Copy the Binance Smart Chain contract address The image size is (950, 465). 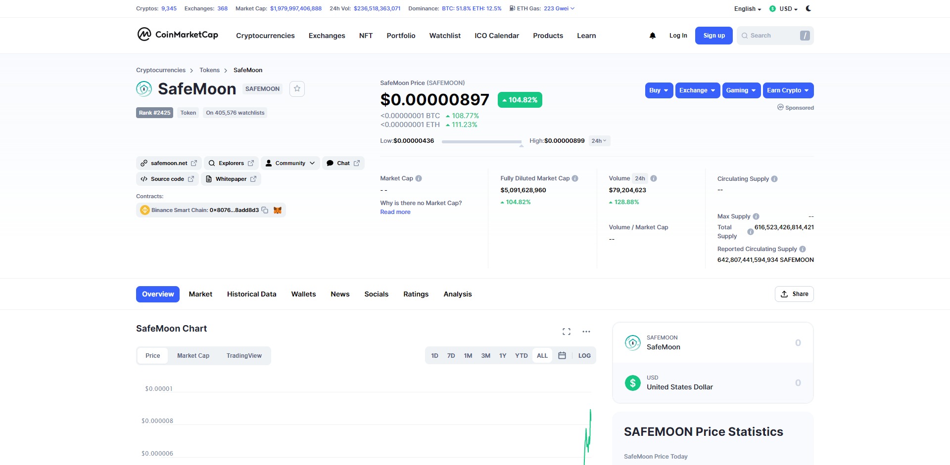265,210
